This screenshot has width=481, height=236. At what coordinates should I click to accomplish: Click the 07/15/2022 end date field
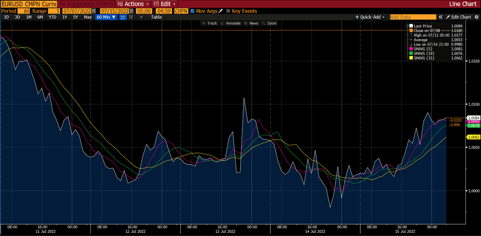pyautogui.click(x=114, y=11)
